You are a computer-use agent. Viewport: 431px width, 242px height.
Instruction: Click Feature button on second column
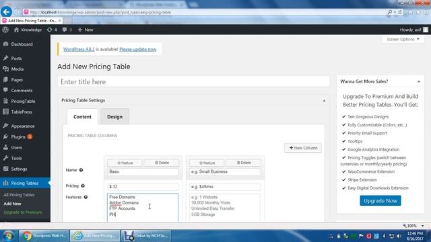pyautogui.click(x=207, y=163)
